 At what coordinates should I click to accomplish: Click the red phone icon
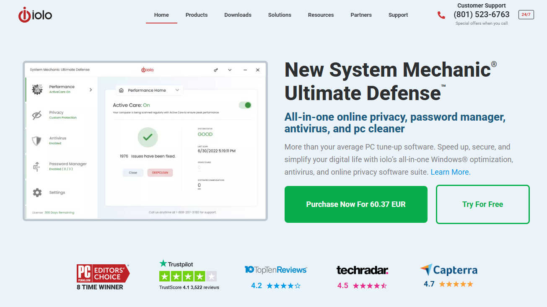441,15
